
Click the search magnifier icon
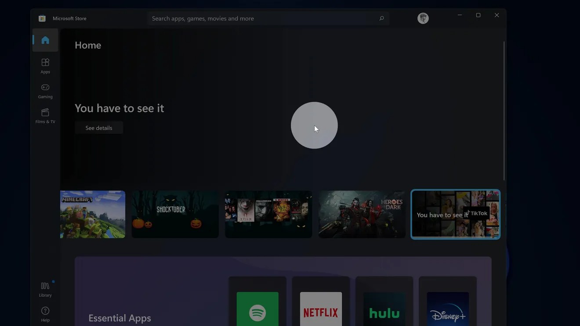(381, 18)
